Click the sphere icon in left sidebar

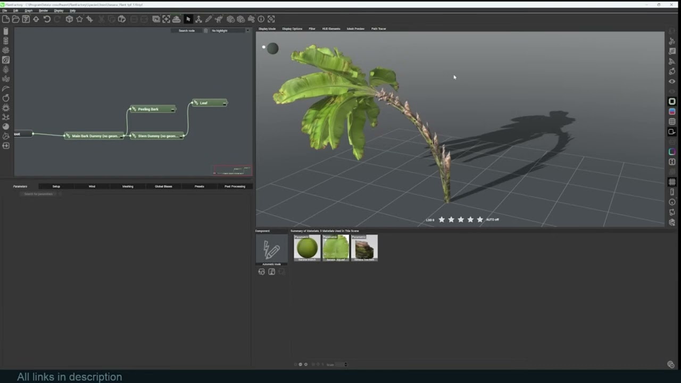(x=6, y=127)
